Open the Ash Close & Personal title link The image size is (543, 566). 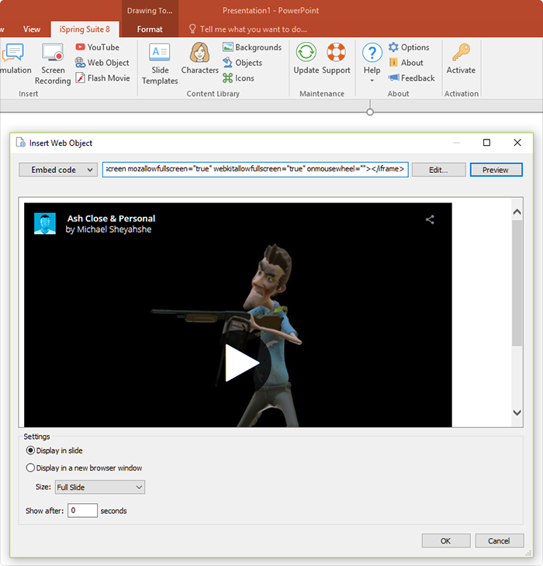pyautogui.click(x=111, y=219)
